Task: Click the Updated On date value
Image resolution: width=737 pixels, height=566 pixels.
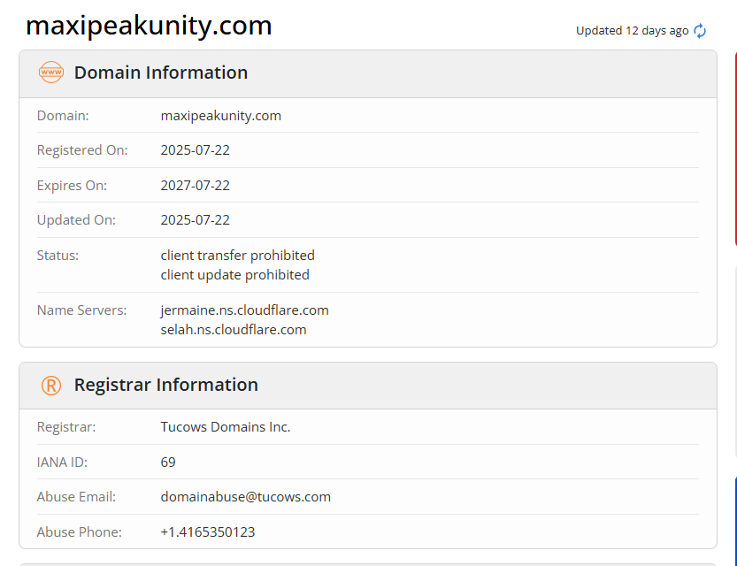Action: 195,220
